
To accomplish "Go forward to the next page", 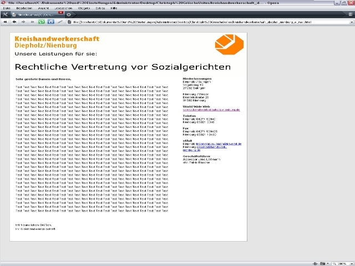I will click(23, 22).
